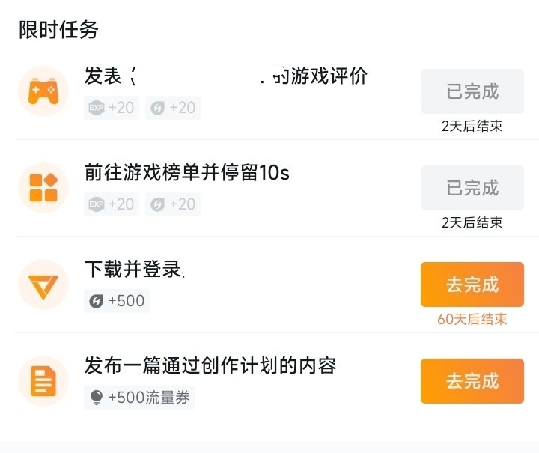Tap the energy +20 badge under the game rankings task

(x=172, y=204)
